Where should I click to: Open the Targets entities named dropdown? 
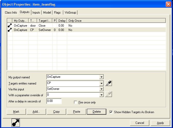click(x=101, y=83)
